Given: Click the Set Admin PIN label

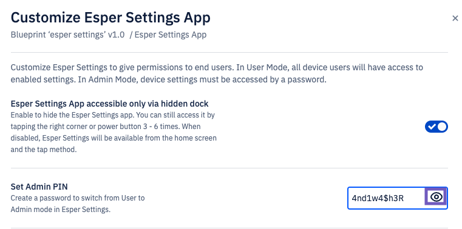Looking at the screenshot, I should point(39,187).
